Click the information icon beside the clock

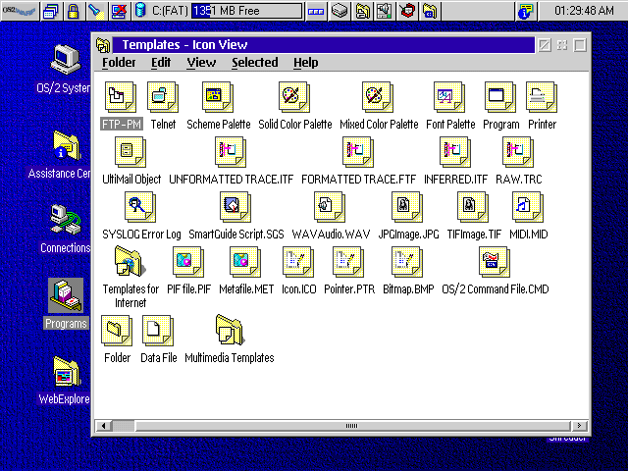pos(525,11)
